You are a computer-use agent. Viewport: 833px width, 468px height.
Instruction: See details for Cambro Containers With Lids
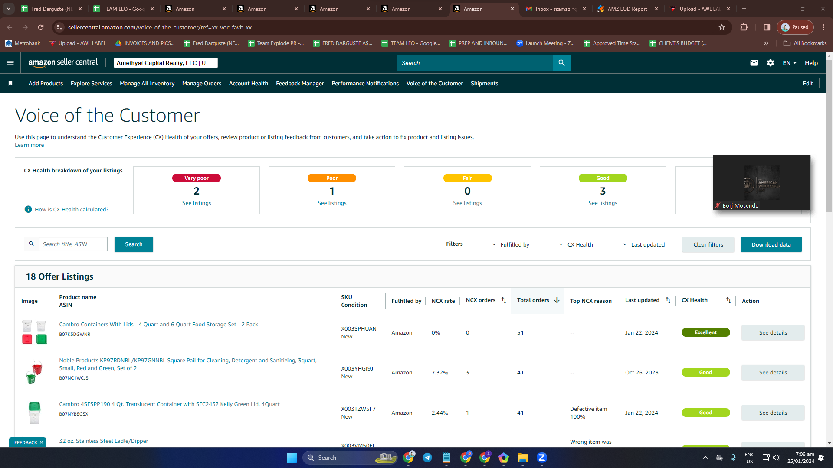tap(773, 332)
